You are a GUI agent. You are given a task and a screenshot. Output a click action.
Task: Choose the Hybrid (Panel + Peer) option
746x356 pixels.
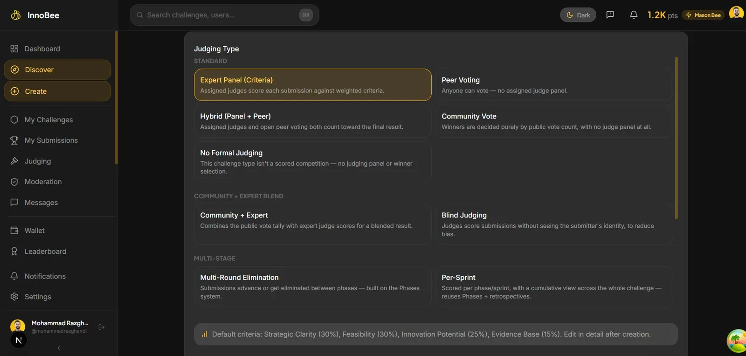pyautogui.click(x=312, y=121)
